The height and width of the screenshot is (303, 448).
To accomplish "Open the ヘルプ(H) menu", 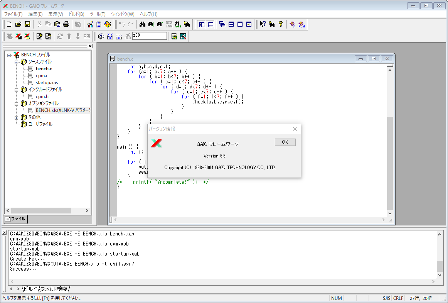I will (148, 14).
